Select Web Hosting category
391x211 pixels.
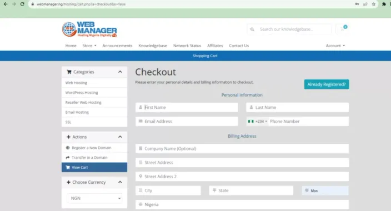click(94, 83)
